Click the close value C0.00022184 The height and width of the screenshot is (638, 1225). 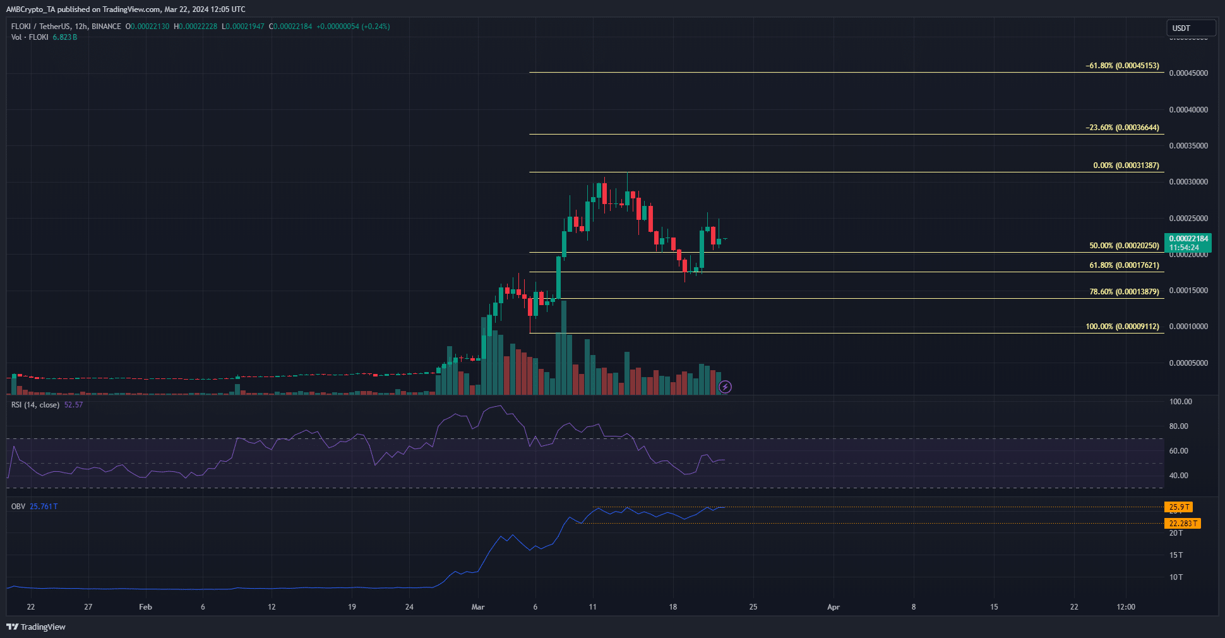click(x=290, y=27)
